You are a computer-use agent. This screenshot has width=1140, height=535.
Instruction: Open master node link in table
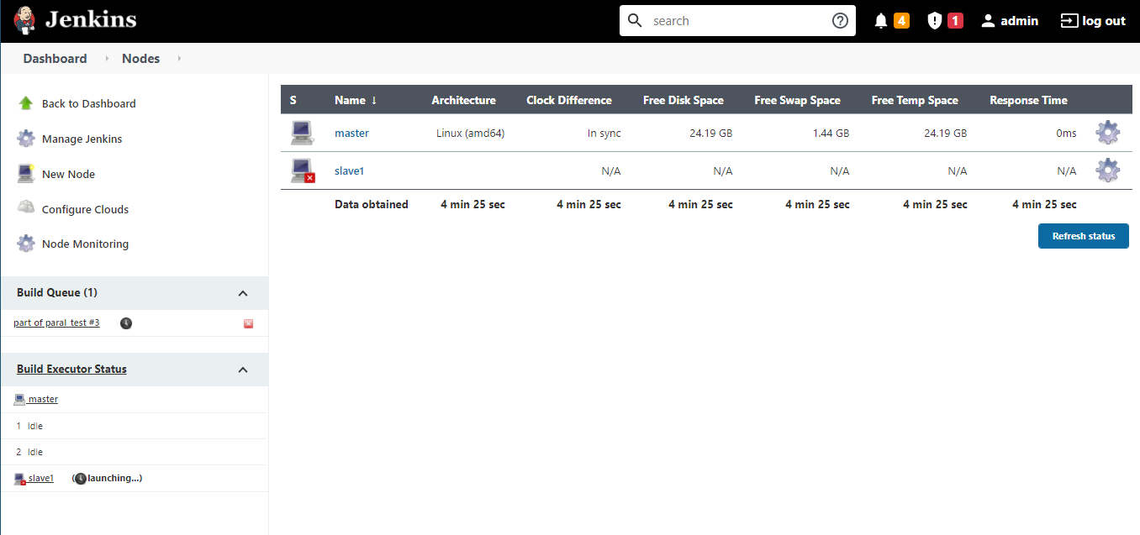[351, 133]
